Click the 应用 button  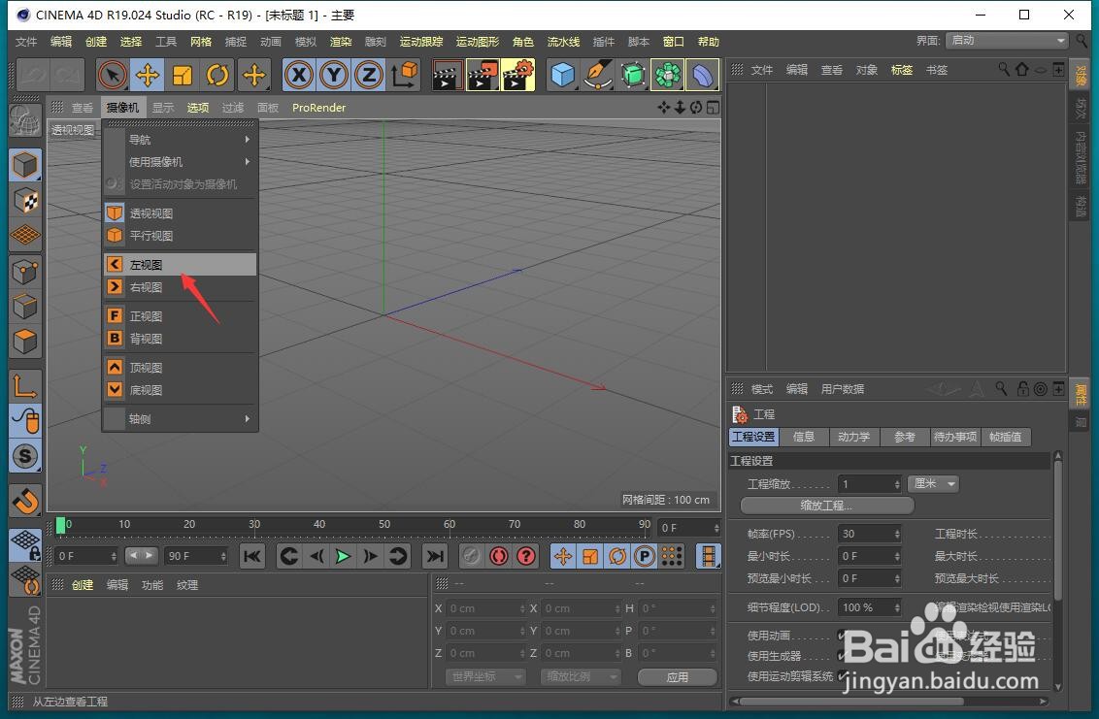point(677,677)
